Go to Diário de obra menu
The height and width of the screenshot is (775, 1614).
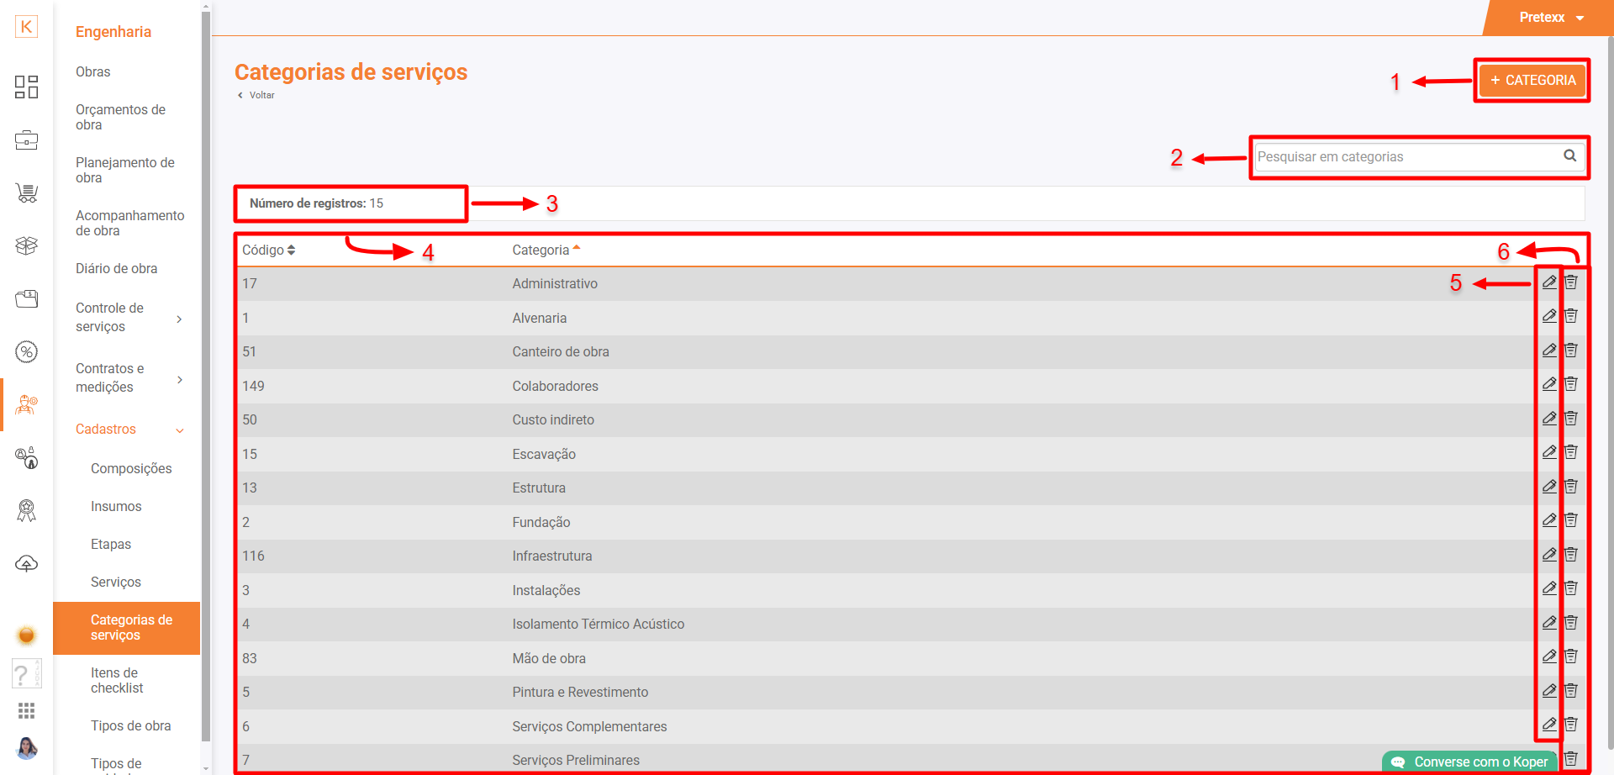click(x=116, y=268)
